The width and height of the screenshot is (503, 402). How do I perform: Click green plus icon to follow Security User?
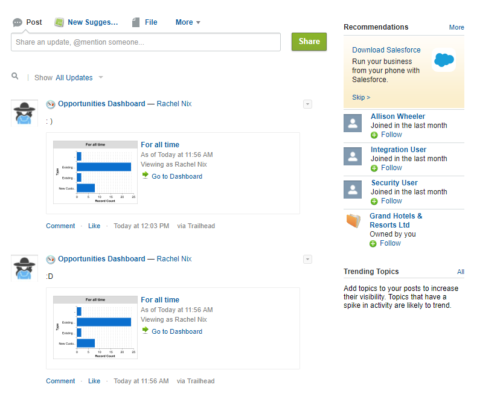tap(374, 201)
